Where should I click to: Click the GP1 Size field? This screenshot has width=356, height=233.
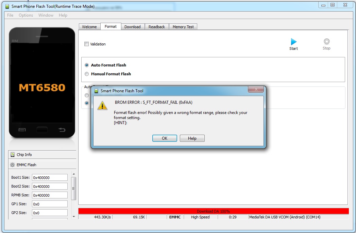tap(50, 204)
